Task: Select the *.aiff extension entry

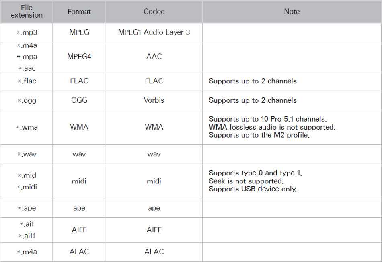Action: pyautogui.click(x=27, y=236)
